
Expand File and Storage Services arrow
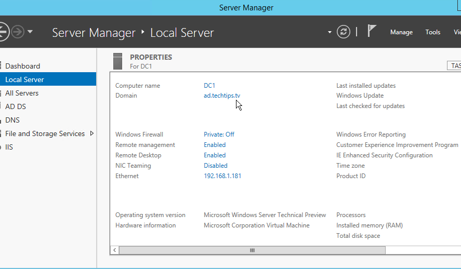[91, 133]
